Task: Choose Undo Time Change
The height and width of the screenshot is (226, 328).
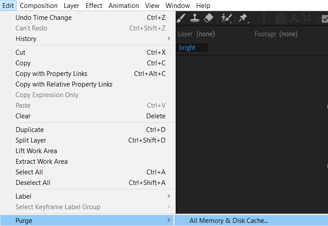Action: (43, 18)
